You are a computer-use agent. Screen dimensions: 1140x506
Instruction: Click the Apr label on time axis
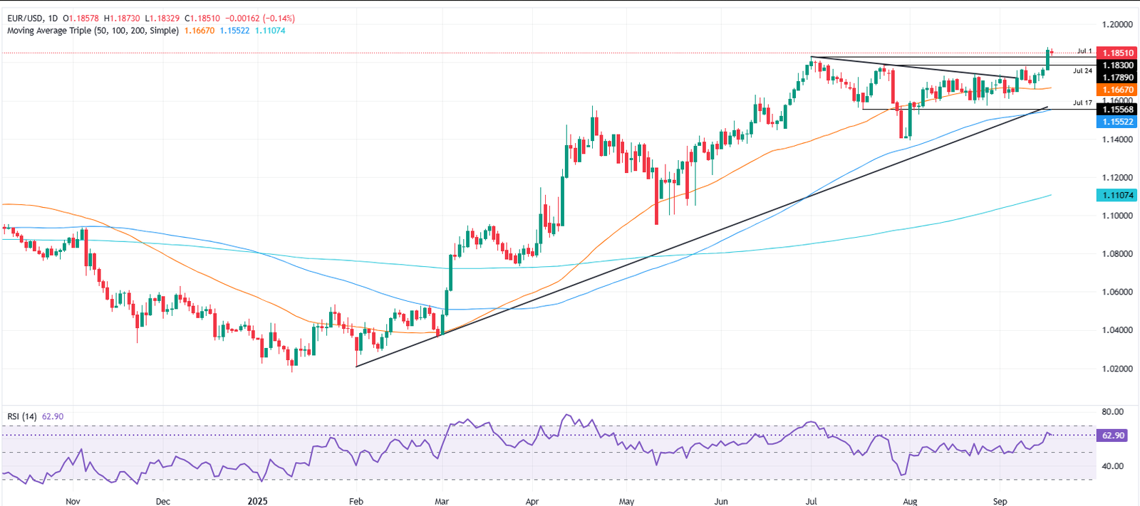532,501
